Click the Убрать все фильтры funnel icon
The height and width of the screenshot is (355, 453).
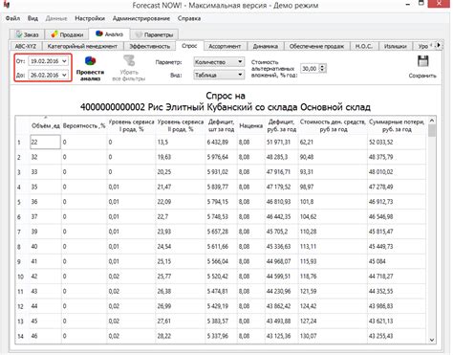[129, 60]
